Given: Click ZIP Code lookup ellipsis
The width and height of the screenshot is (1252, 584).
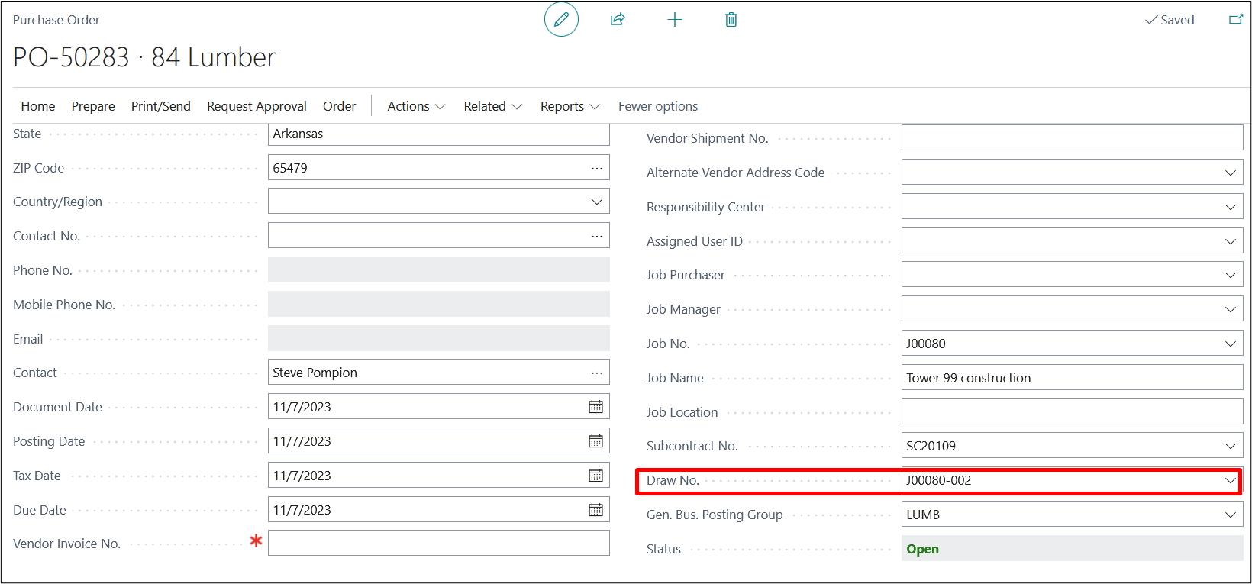Looking at the screenshot, I should tap(596, 168).
